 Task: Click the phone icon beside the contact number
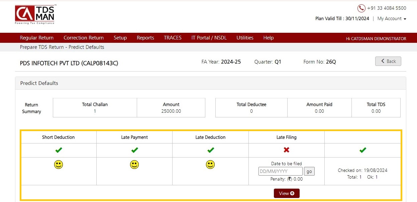tap(361, 8)
